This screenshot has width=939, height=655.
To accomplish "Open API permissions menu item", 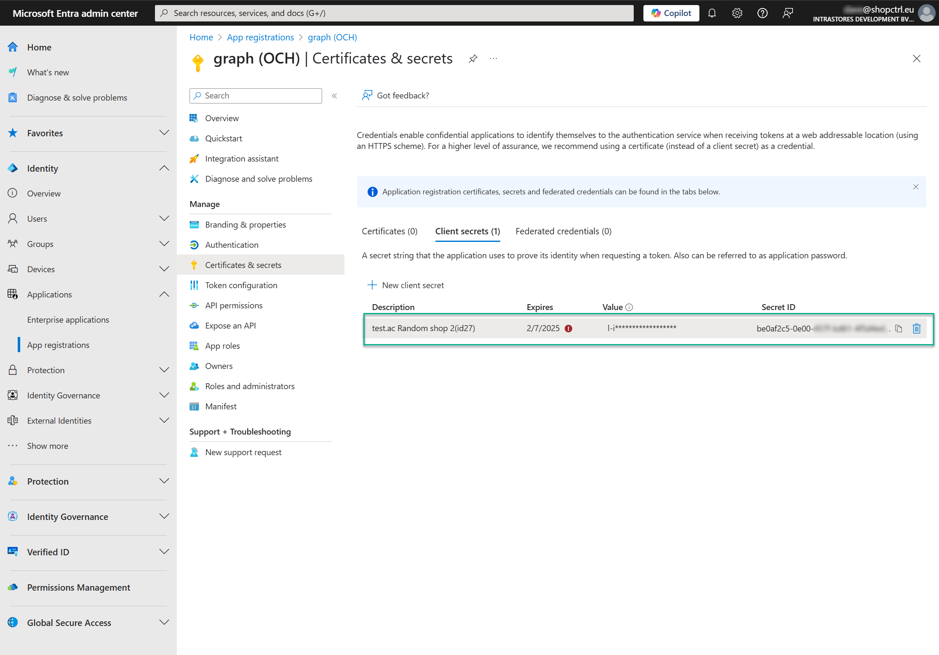I will pos(234,305).
